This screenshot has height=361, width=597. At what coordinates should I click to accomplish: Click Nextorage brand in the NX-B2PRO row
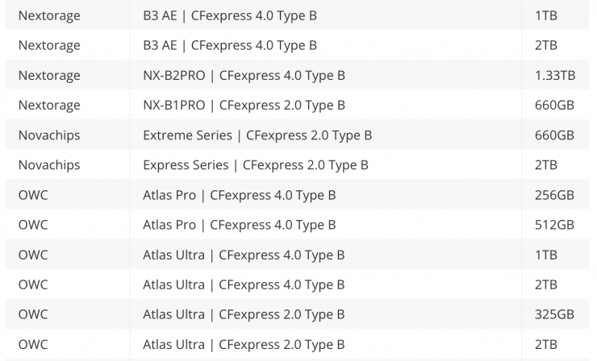(x=49, y=75)
